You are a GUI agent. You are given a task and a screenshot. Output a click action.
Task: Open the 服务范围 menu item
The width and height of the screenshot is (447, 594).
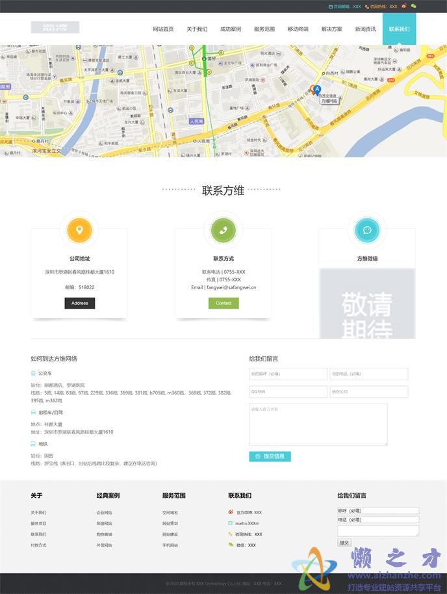coord(264,29)
